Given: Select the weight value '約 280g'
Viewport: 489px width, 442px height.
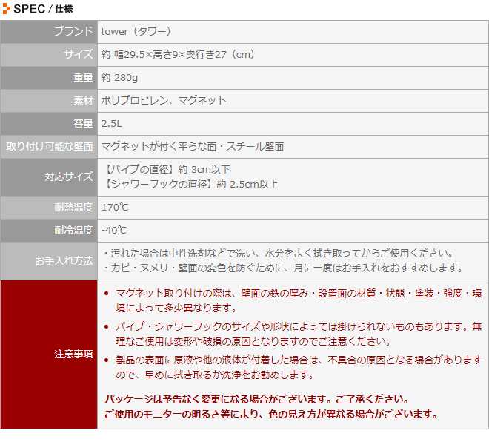Looking at the screenshot, I should point(119,77).
